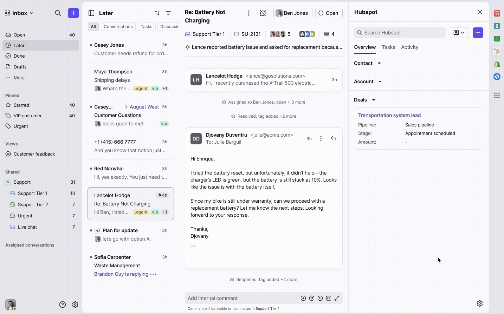Click the search magnifier in the Inbox sidebar
This screenshot has width=504, height=314.
point(58,13)
